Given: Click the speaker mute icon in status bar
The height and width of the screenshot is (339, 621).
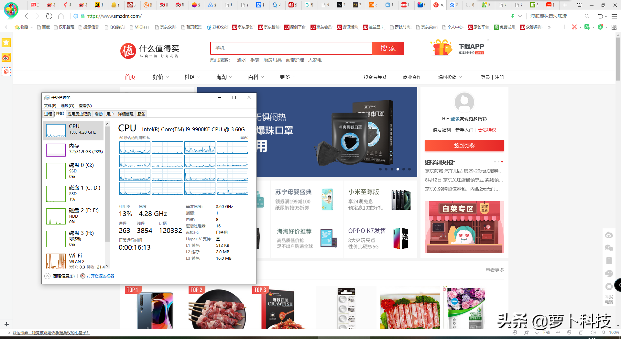Looking at the screenshot, I should tap(593, 333).
